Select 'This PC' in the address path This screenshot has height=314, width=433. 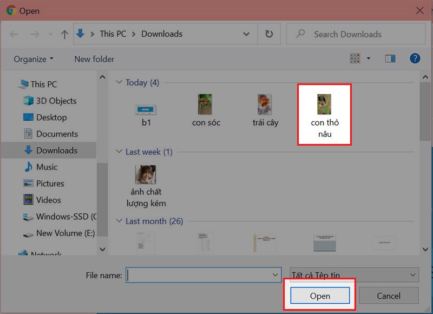(x=113, y=34)
